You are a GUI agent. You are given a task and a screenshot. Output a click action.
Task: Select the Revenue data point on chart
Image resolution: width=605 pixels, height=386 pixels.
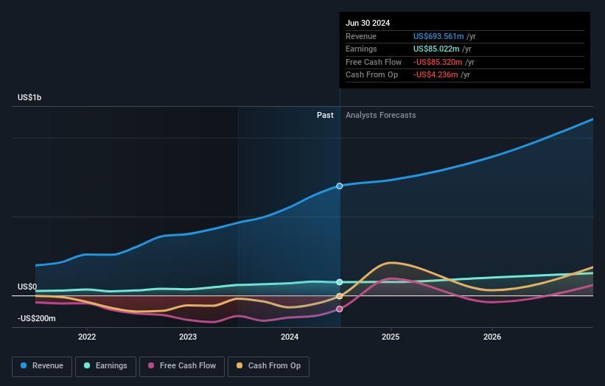click(340, 186)
